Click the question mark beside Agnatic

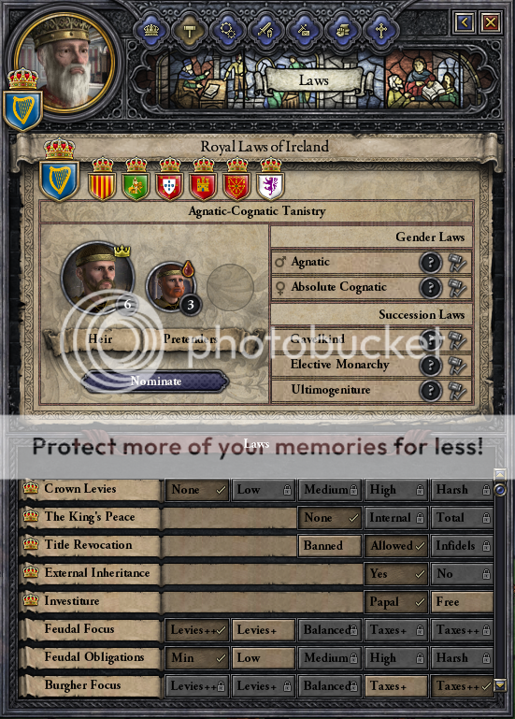(431, 263)
